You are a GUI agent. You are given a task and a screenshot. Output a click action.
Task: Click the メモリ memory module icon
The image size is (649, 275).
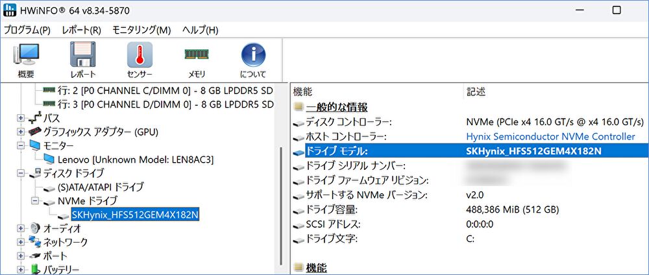coord(197,60)
